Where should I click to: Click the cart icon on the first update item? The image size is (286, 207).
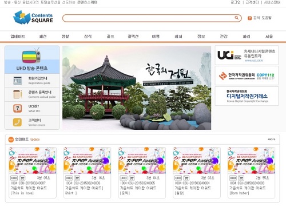click(x=22, y=178)
